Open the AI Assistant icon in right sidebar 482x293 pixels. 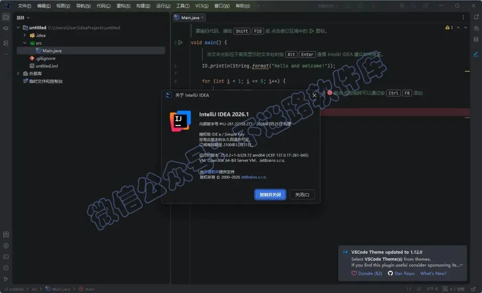tap(476, 28)
